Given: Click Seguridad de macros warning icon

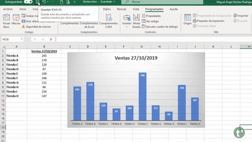Looking at the screenshot, I should pyautogui.click(x=24, y=26).
